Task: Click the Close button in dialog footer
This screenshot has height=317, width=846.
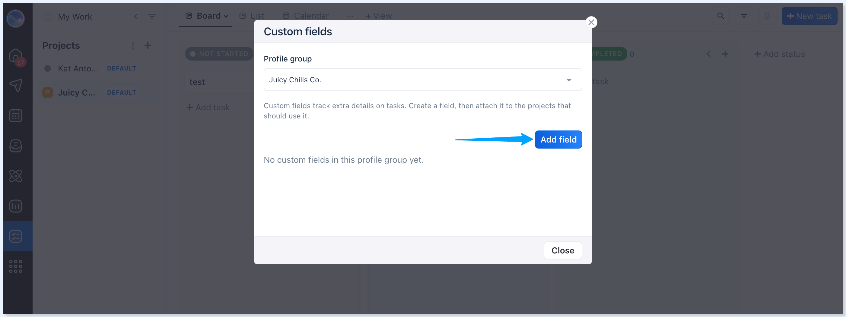Action: click(563, 250)
